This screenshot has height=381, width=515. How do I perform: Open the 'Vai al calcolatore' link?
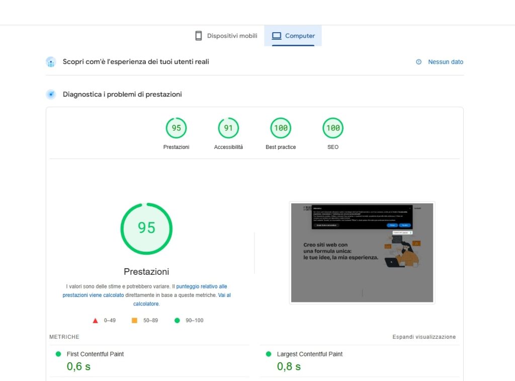point(224,295)
